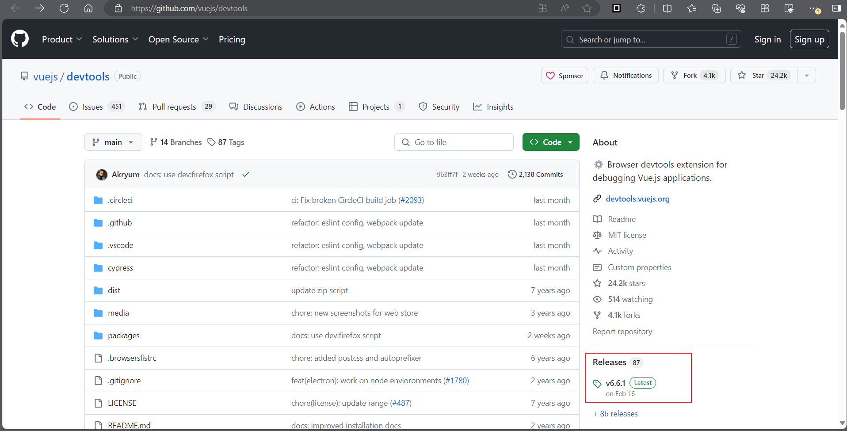Switch to the Pull requests tab

click(177, 107)
